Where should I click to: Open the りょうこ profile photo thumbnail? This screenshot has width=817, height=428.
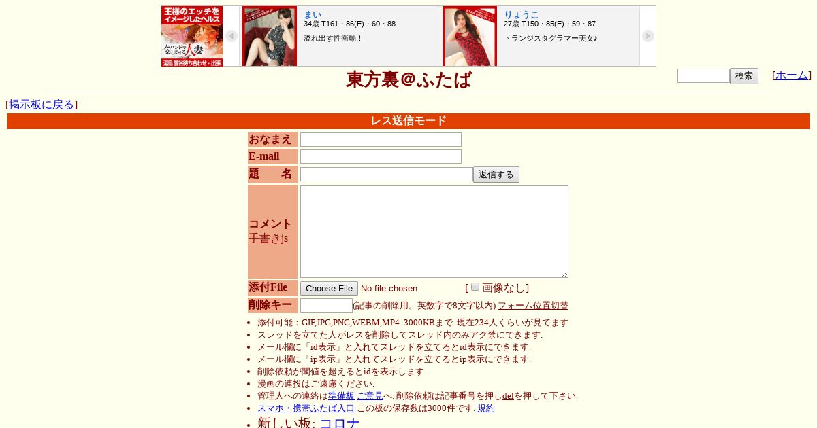(470, 36)
